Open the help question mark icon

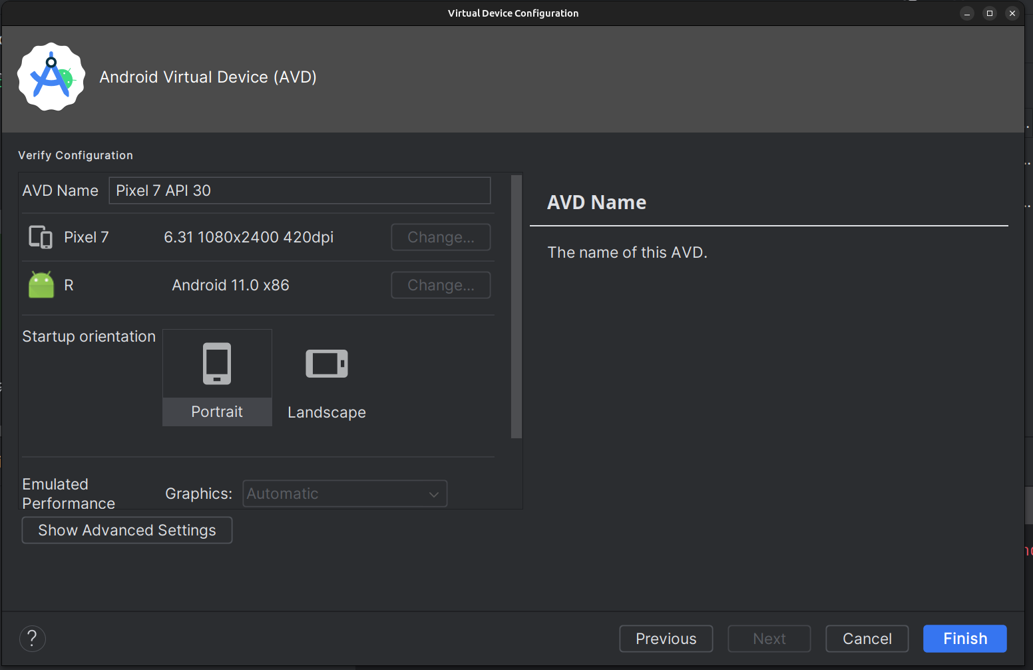(x=33, y=639)
